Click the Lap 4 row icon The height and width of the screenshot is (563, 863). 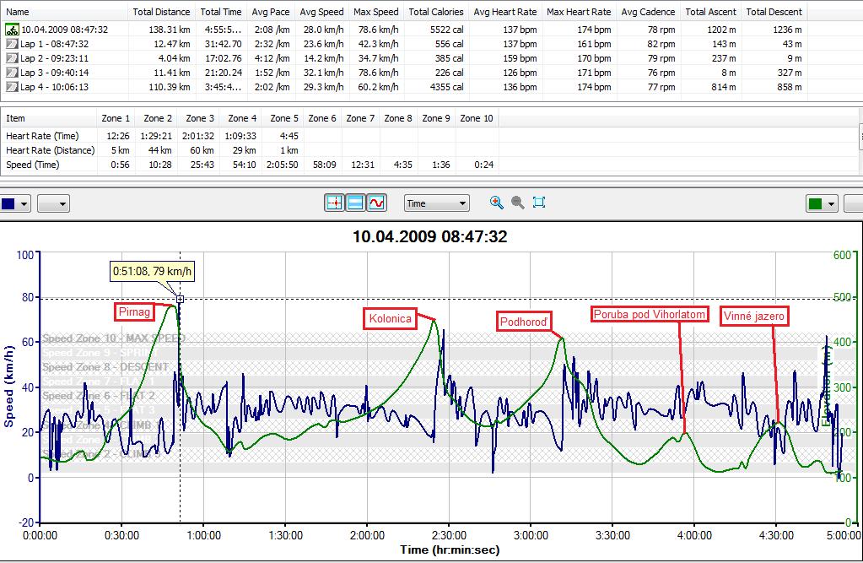click(12, 87)
